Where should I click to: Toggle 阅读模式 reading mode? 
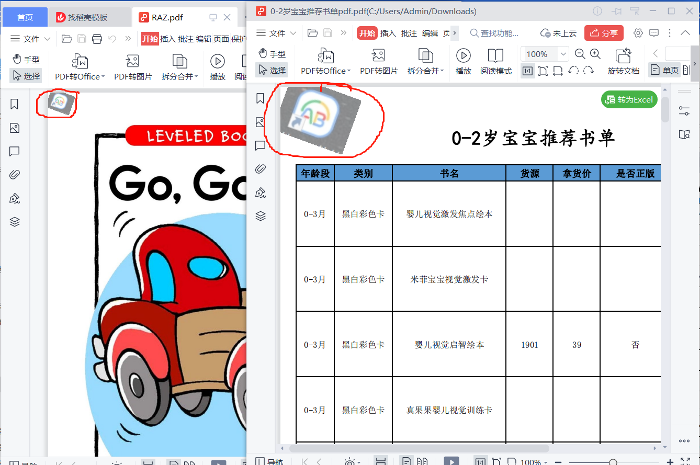tap(495, 61)
